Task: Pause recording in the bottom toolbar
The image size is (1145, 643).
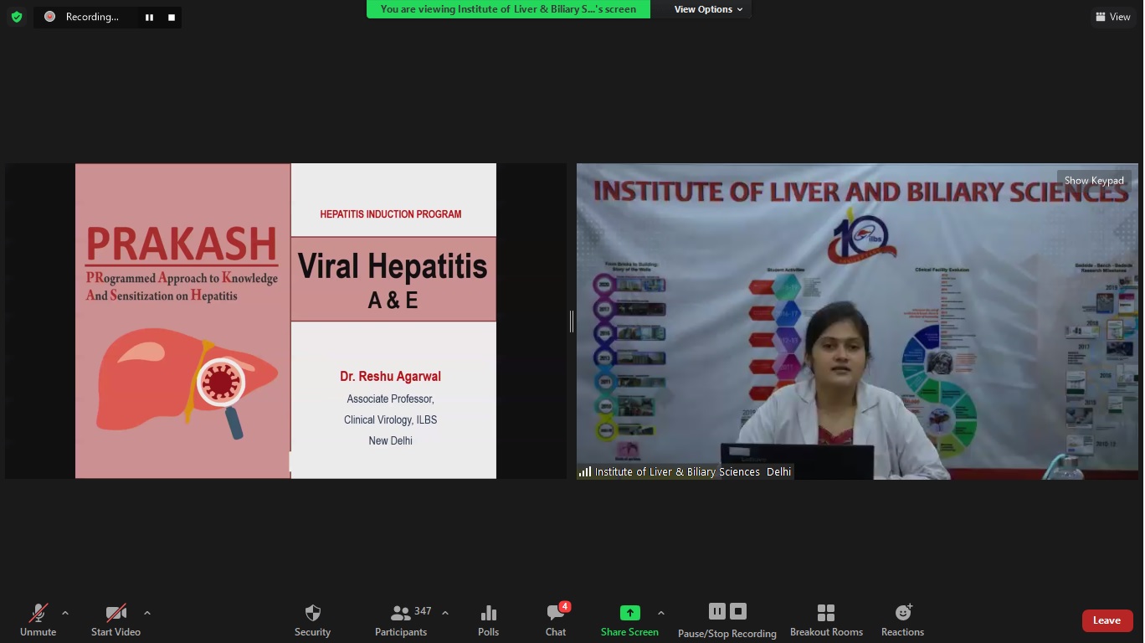Action: coord(716,611)
